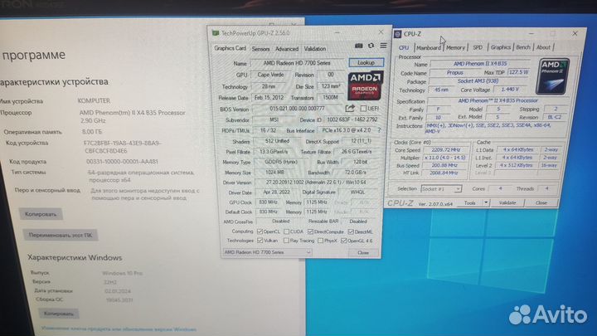Click the Bus Interface question mark icon
The width and height of the screenshot is (597, 336).
[x=379, y=130]
